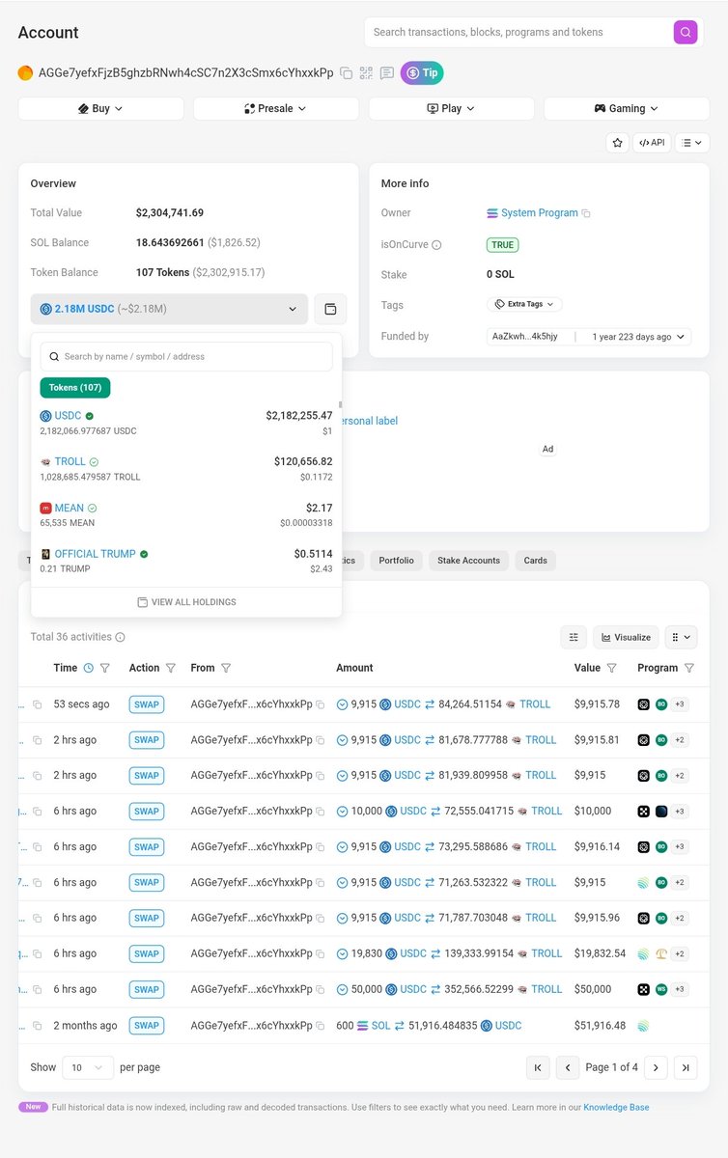The image size is (728, 1158).
Task: Expand the Presale menu
Action: tap(276, 109)
